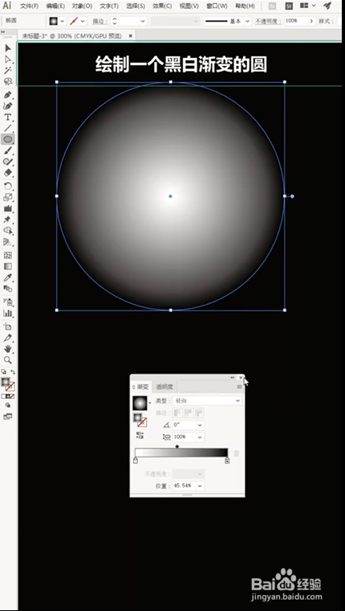Open the stroke weight dropdown
This screenshot has height=611, width=345.
143,21
